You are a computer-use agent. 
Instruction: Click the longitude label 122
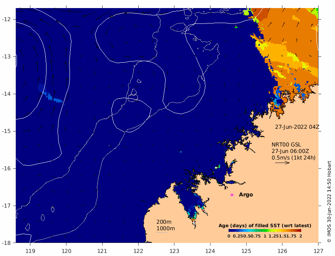(138, 251)
